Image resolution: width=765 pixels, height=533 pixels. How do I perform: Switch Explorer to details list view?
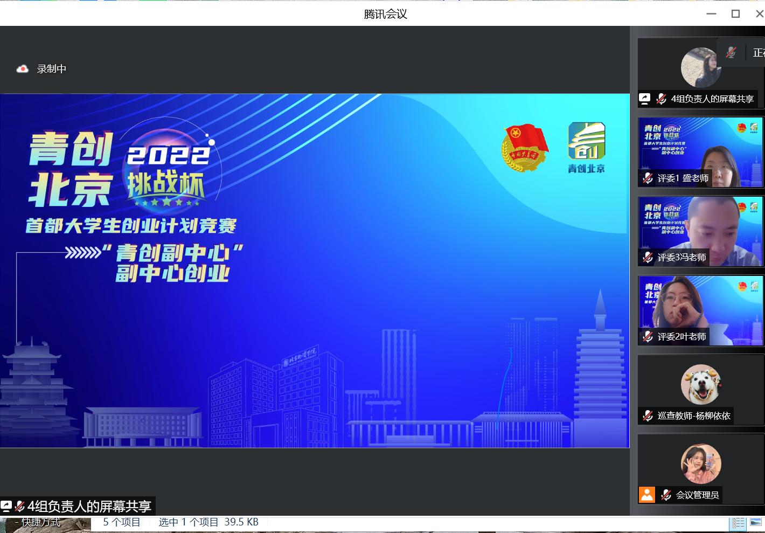click(739, 523)
